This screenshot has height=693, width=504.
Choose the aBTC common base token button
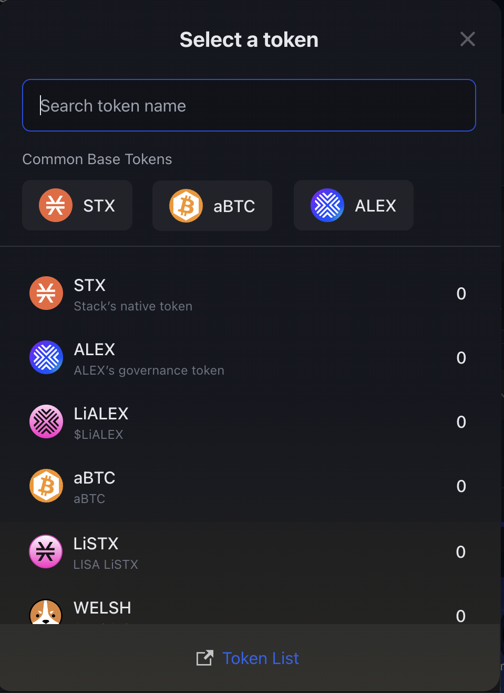click(x=212, y=206)
